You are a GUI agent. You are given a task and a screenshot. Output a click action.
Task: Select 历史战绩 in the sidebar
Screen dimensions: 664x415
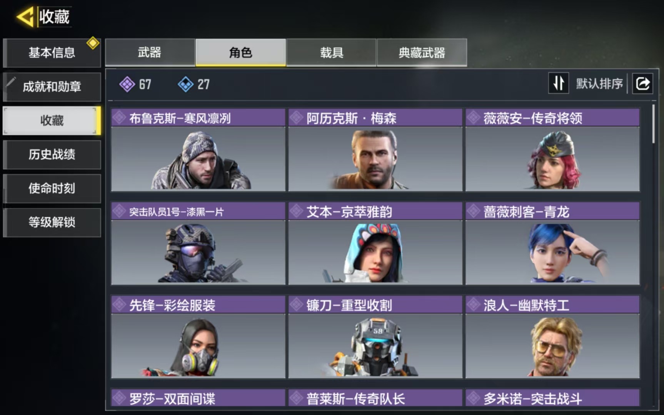[52, 154]
